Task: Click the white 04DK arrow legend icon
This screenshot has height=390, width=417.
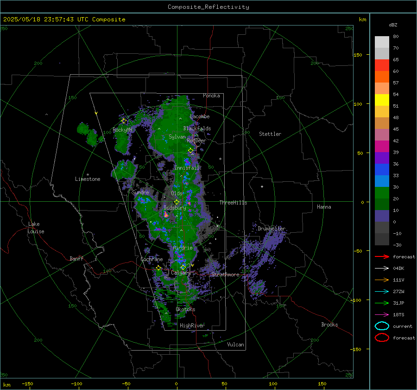Action: 382,269
